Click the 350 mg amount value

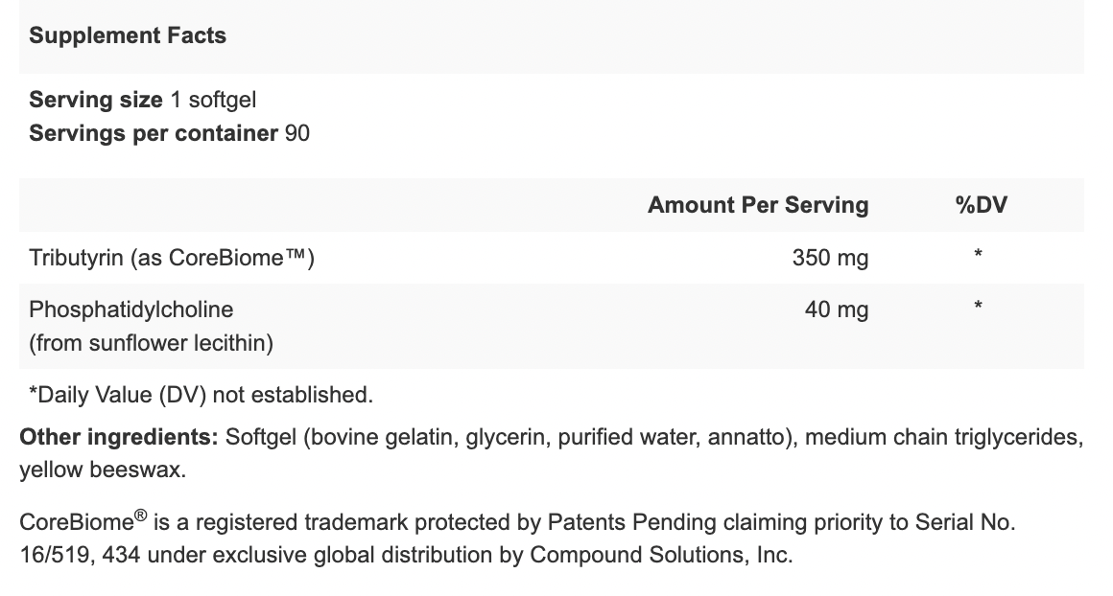tap(830, 258)
